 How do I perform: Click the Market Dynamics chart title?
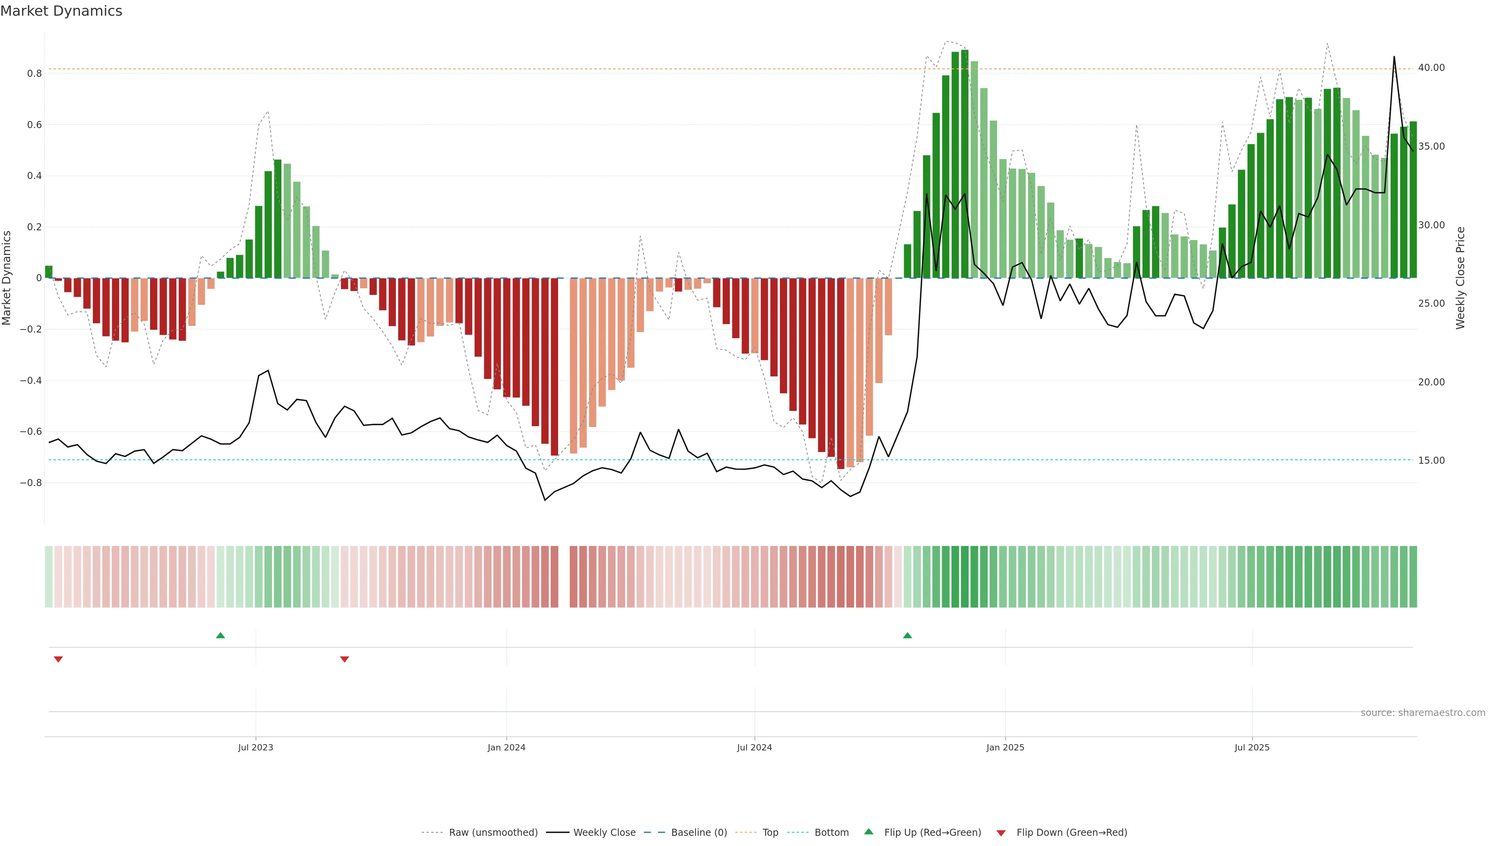[62, 11]
